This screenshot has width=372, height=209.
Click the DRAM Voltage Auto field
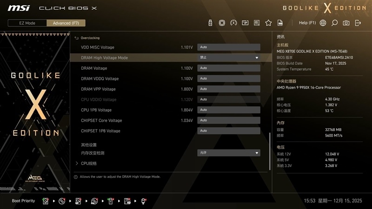coord(229,68)
